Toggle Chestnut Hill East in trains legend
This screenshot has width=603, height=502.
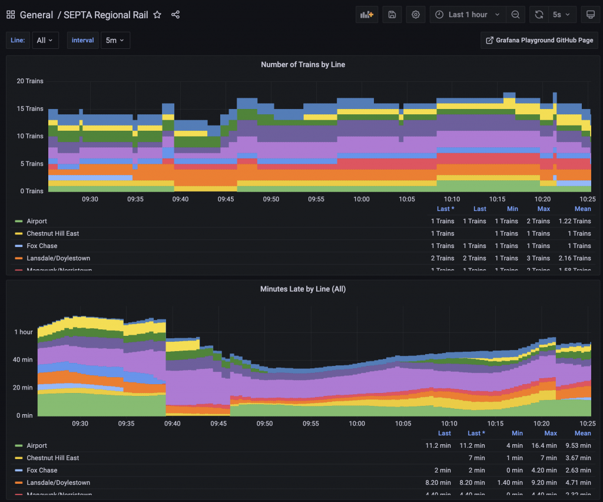(52, 233)
